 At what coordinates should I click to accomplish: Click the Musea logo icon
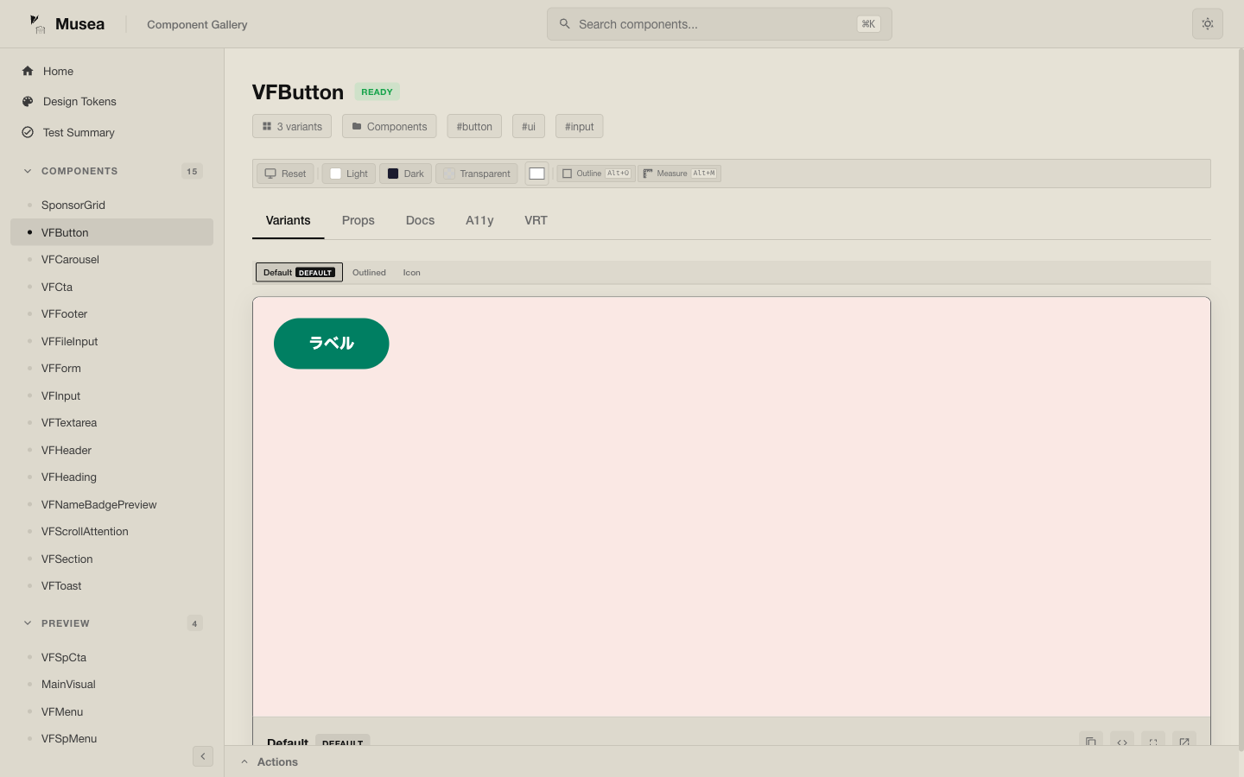click(x=37, y=24)
